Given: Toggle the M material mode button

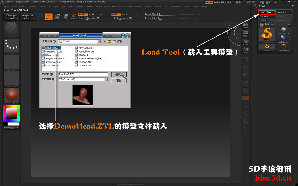Looking at the screenshot, I should [x=101, y=15].
